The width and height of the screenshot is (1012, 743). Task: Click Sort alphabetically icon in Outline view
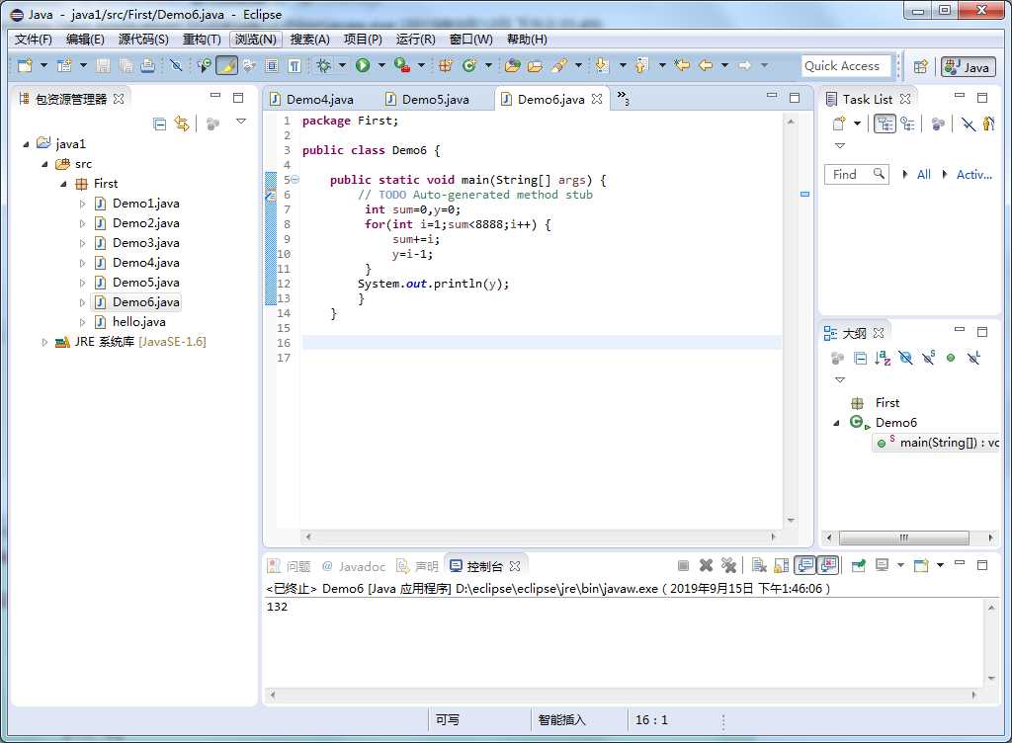[x=883, y=358]
